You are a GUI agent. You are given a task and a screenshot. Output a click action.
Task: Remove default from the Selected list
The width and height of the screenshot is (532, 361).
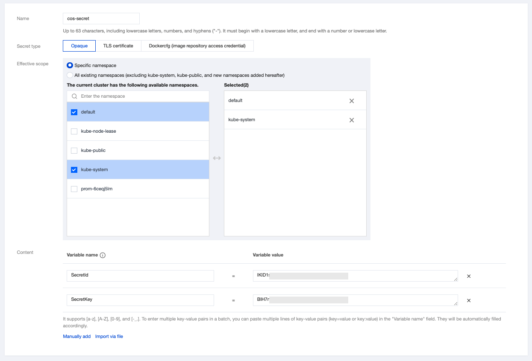click(352, 101)
